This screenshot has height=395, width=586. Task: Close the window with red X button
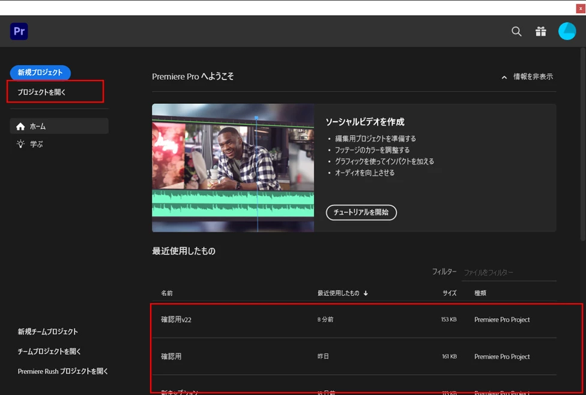pos(581,8)
